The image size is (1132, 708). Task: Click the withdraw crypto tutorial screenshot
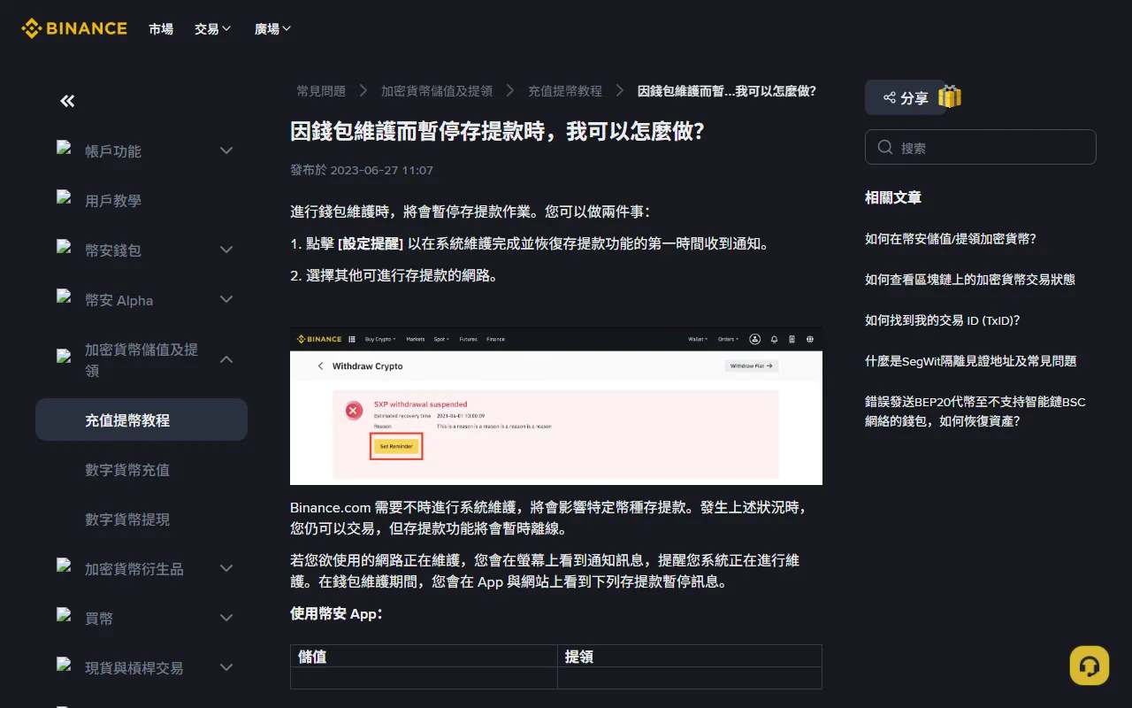[556, 406]
